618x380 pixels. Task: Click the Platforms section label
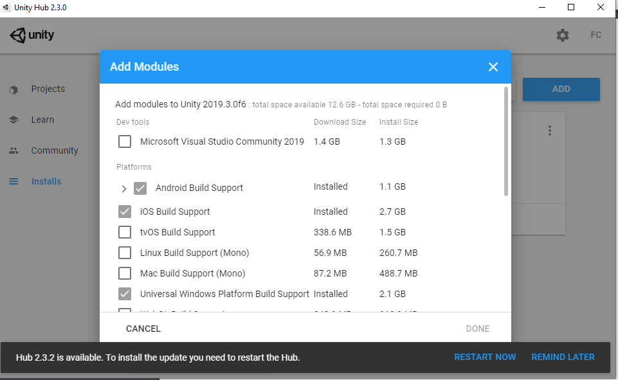(134, 167)
